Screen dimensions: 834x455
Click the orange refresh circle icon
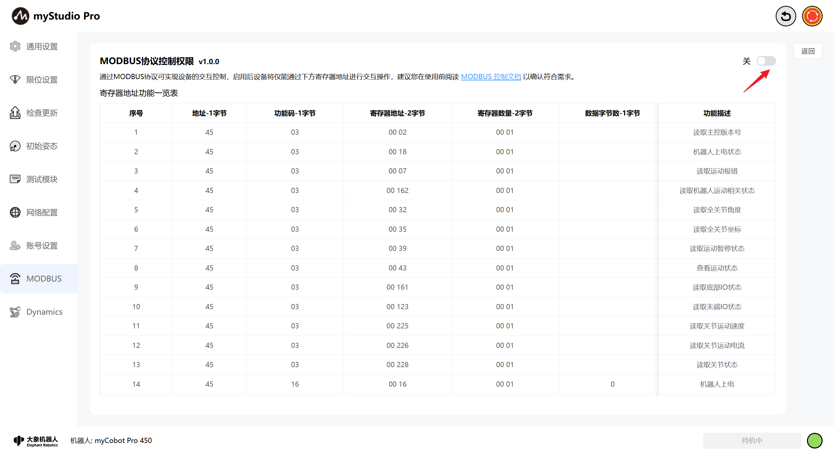[x=812, y=16]
